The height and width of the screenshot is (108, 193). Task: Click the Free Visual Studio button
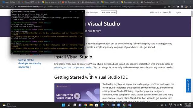pos(109,12)
